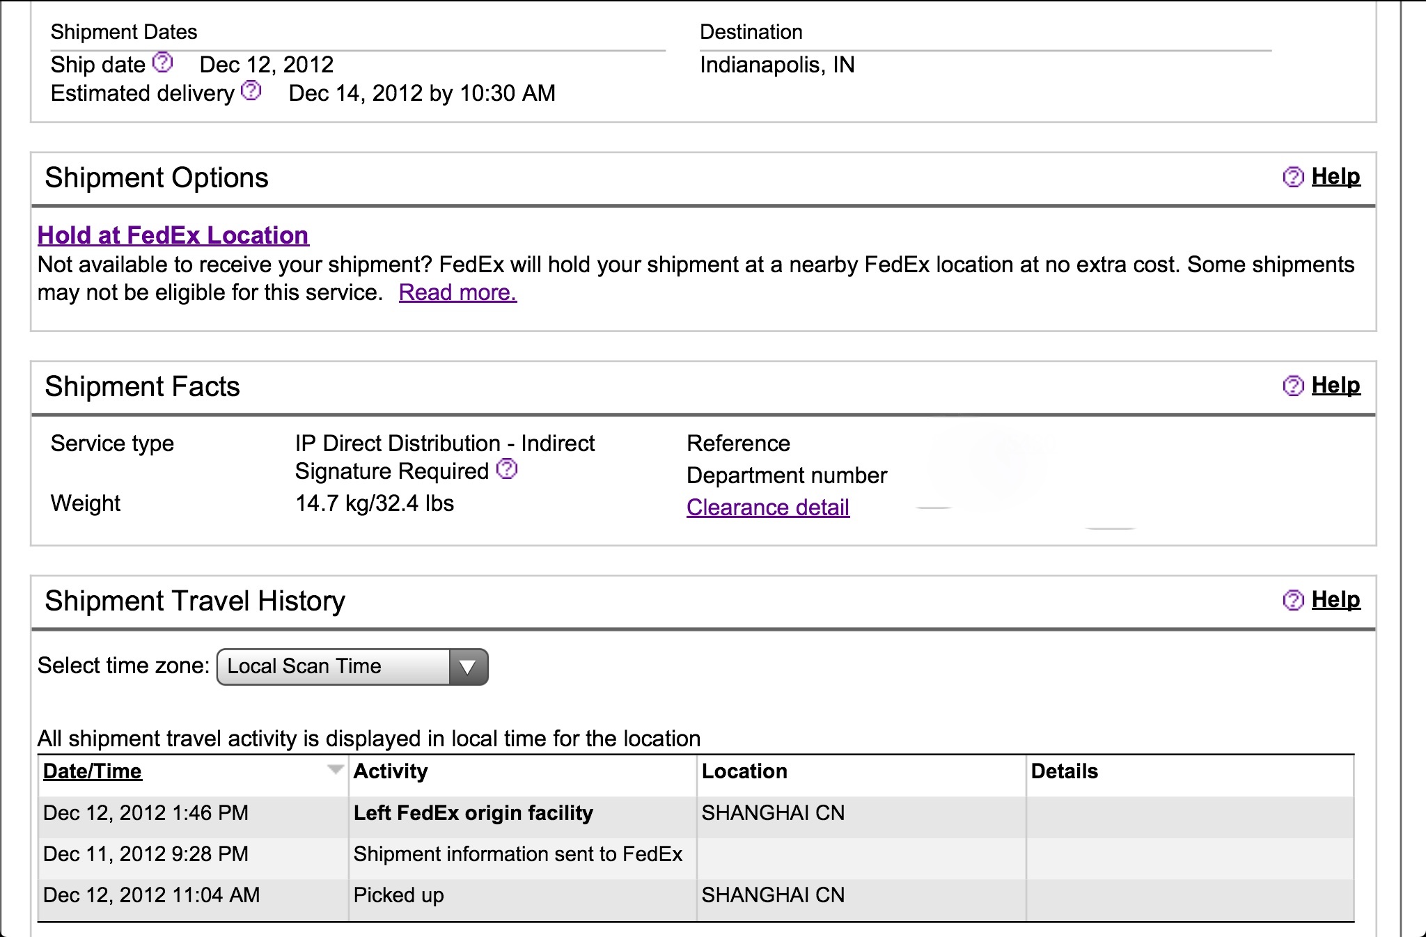Click the Shipment Travel History help icon
Viewport: 1426px width, 937px height.
click(x=1293, y=600)
